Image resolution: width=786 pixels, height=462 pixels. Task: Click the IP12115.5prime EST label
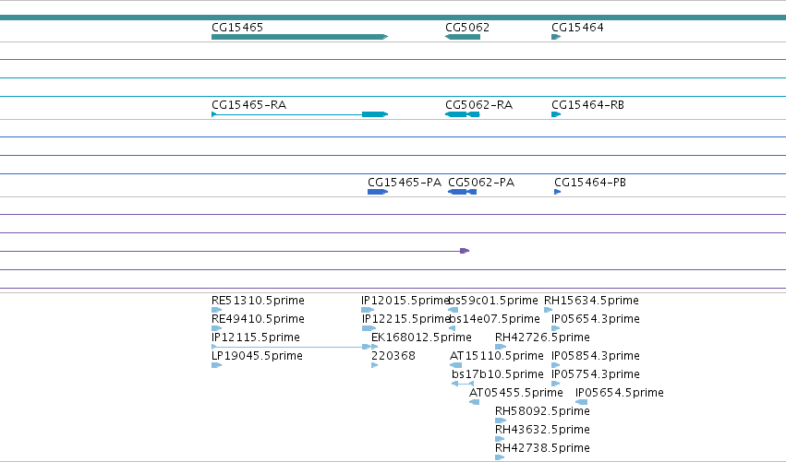click(256, 338)
